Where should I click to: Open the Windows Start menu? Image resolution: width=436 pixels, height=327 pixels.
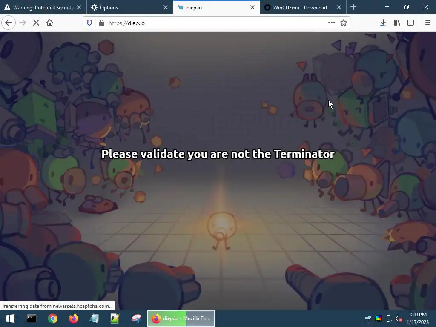(10, 318)
